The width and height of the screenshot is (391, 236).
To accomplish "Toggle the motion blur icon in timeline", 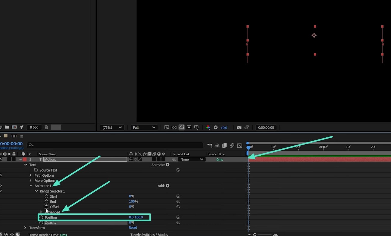I will [x=232, y=145].
